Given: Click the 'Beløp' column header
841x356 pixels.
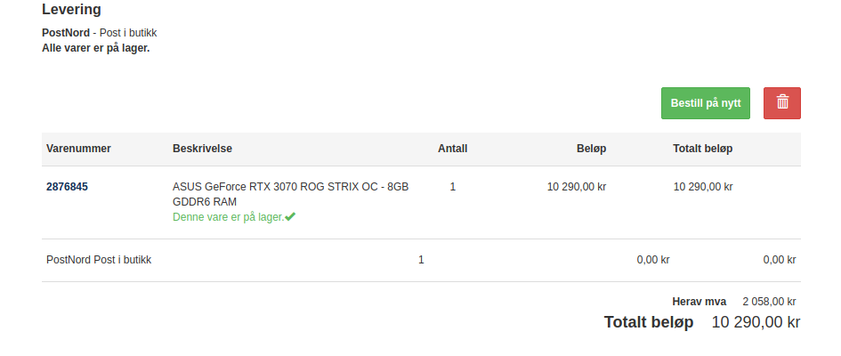Looking at the screenshot, I should tap(592, 149).
